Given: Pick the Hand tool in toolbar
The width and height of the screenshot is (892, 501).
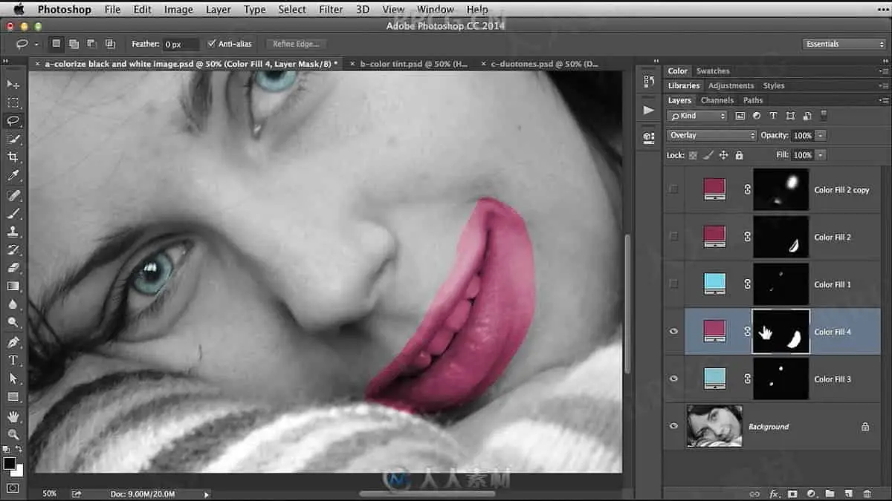Looking at the screenshot, I should (x=13, y=416).
